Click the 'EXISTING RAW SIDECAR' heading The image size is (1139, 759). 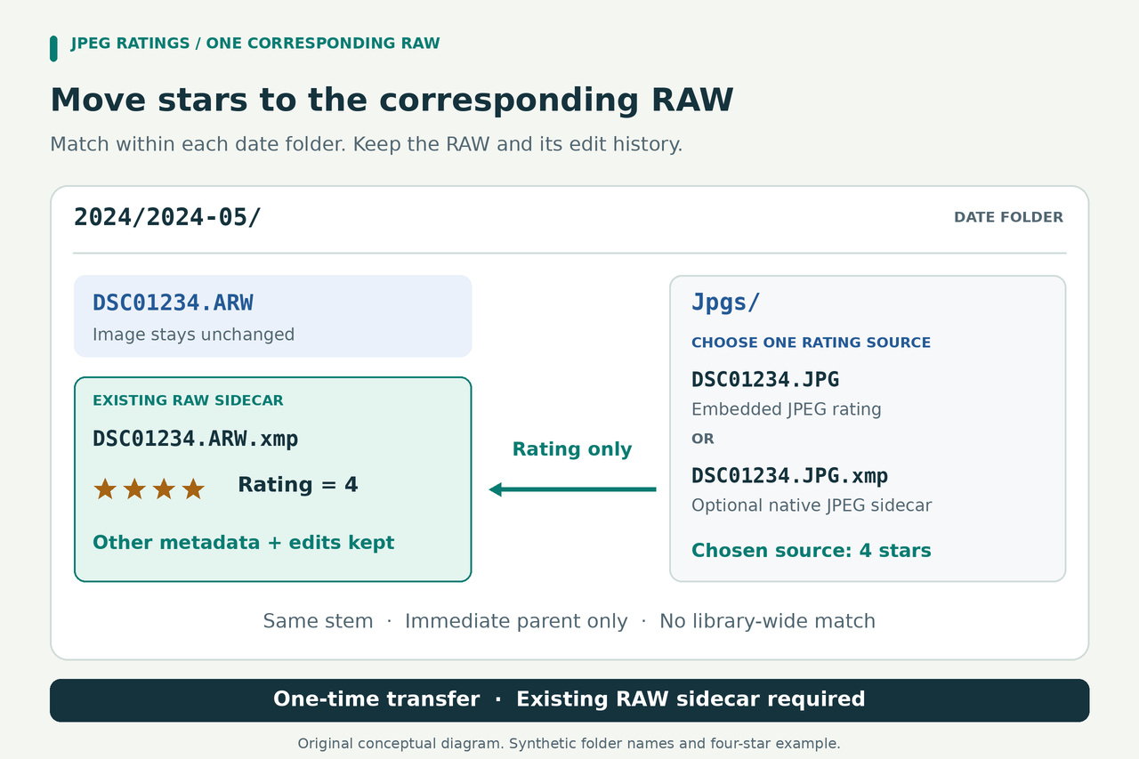tap(188, 400)
